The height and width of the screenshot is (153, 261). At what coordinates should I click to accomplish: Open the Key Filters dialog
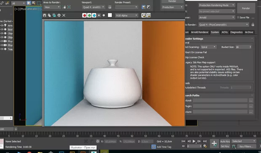click(246, 147)
